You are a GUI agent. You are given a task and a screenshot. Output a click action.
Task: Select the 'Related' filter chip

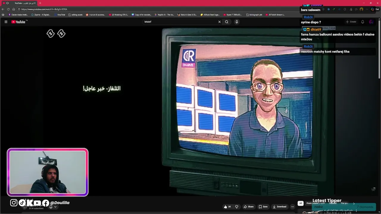point(333,203)
